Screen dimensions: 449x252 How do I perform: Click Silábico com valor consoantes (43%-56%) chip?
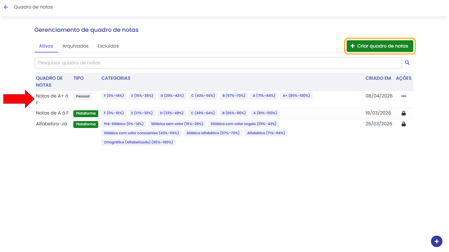pyautogui.click(x=141, y=133)
